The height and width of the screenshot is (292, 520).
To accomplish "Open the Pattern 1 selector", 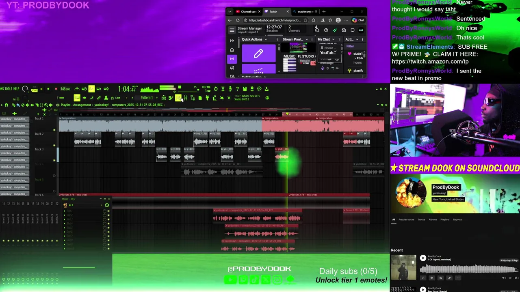I will pos(146,98).
